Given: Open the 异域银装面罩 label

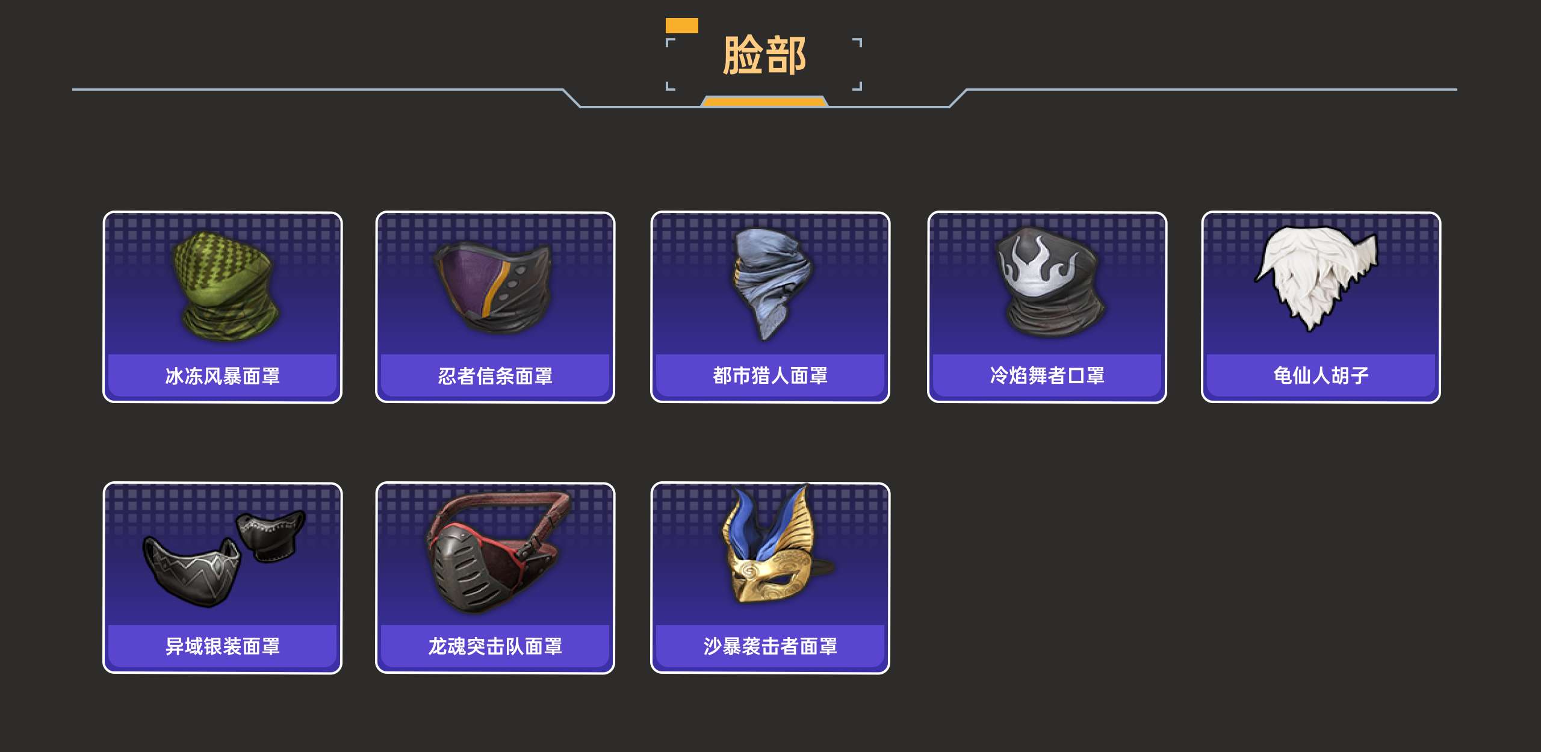Looking at the screenshot, I should tap(223, 647).
